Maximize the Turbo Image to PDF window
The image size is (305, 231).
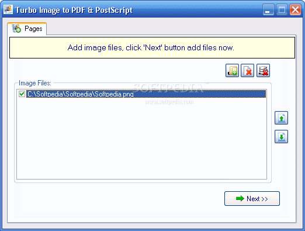282,9
